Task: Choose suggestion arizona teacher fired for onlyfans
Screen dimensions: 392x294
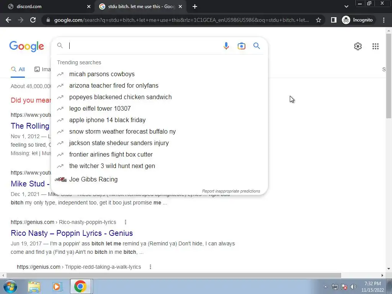Action: click(x=159, y=86)
